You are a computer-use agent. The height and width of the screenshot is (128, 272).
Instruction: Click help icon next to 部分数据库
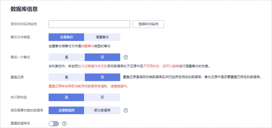tap(126, 110)
